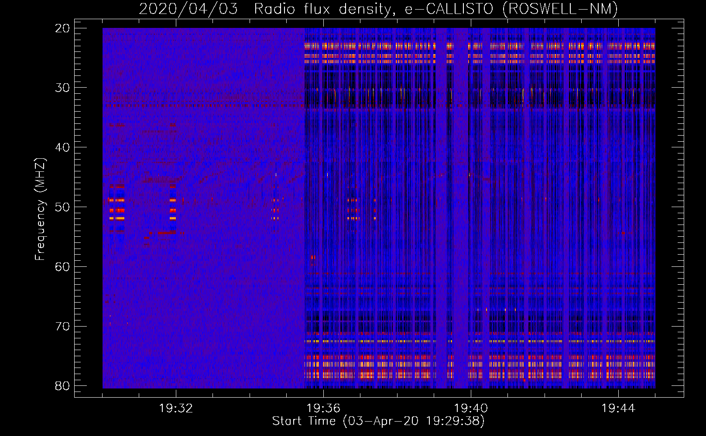Image resolution: width=706 pixels, height=436 pixels.
Task: Click the 19:40 time tick label
Action: (x=471, y=409)
